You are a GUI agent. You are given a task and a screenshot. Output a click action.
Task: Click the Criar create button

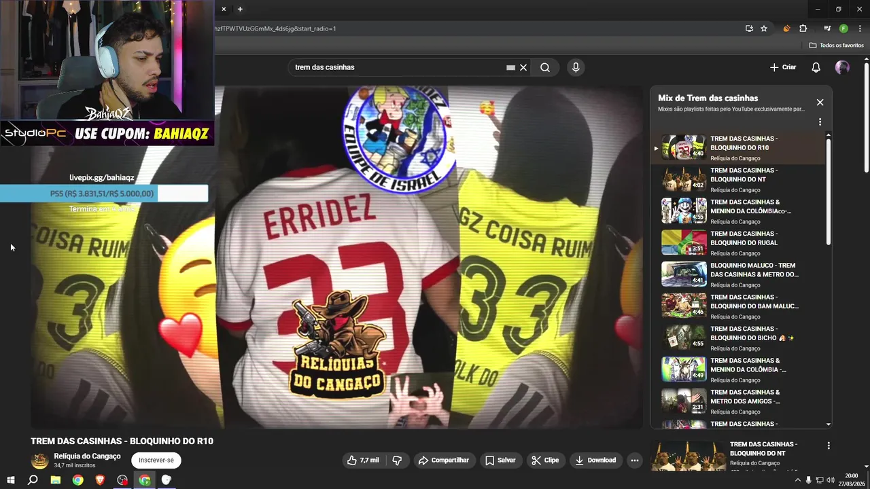[782, 67]
